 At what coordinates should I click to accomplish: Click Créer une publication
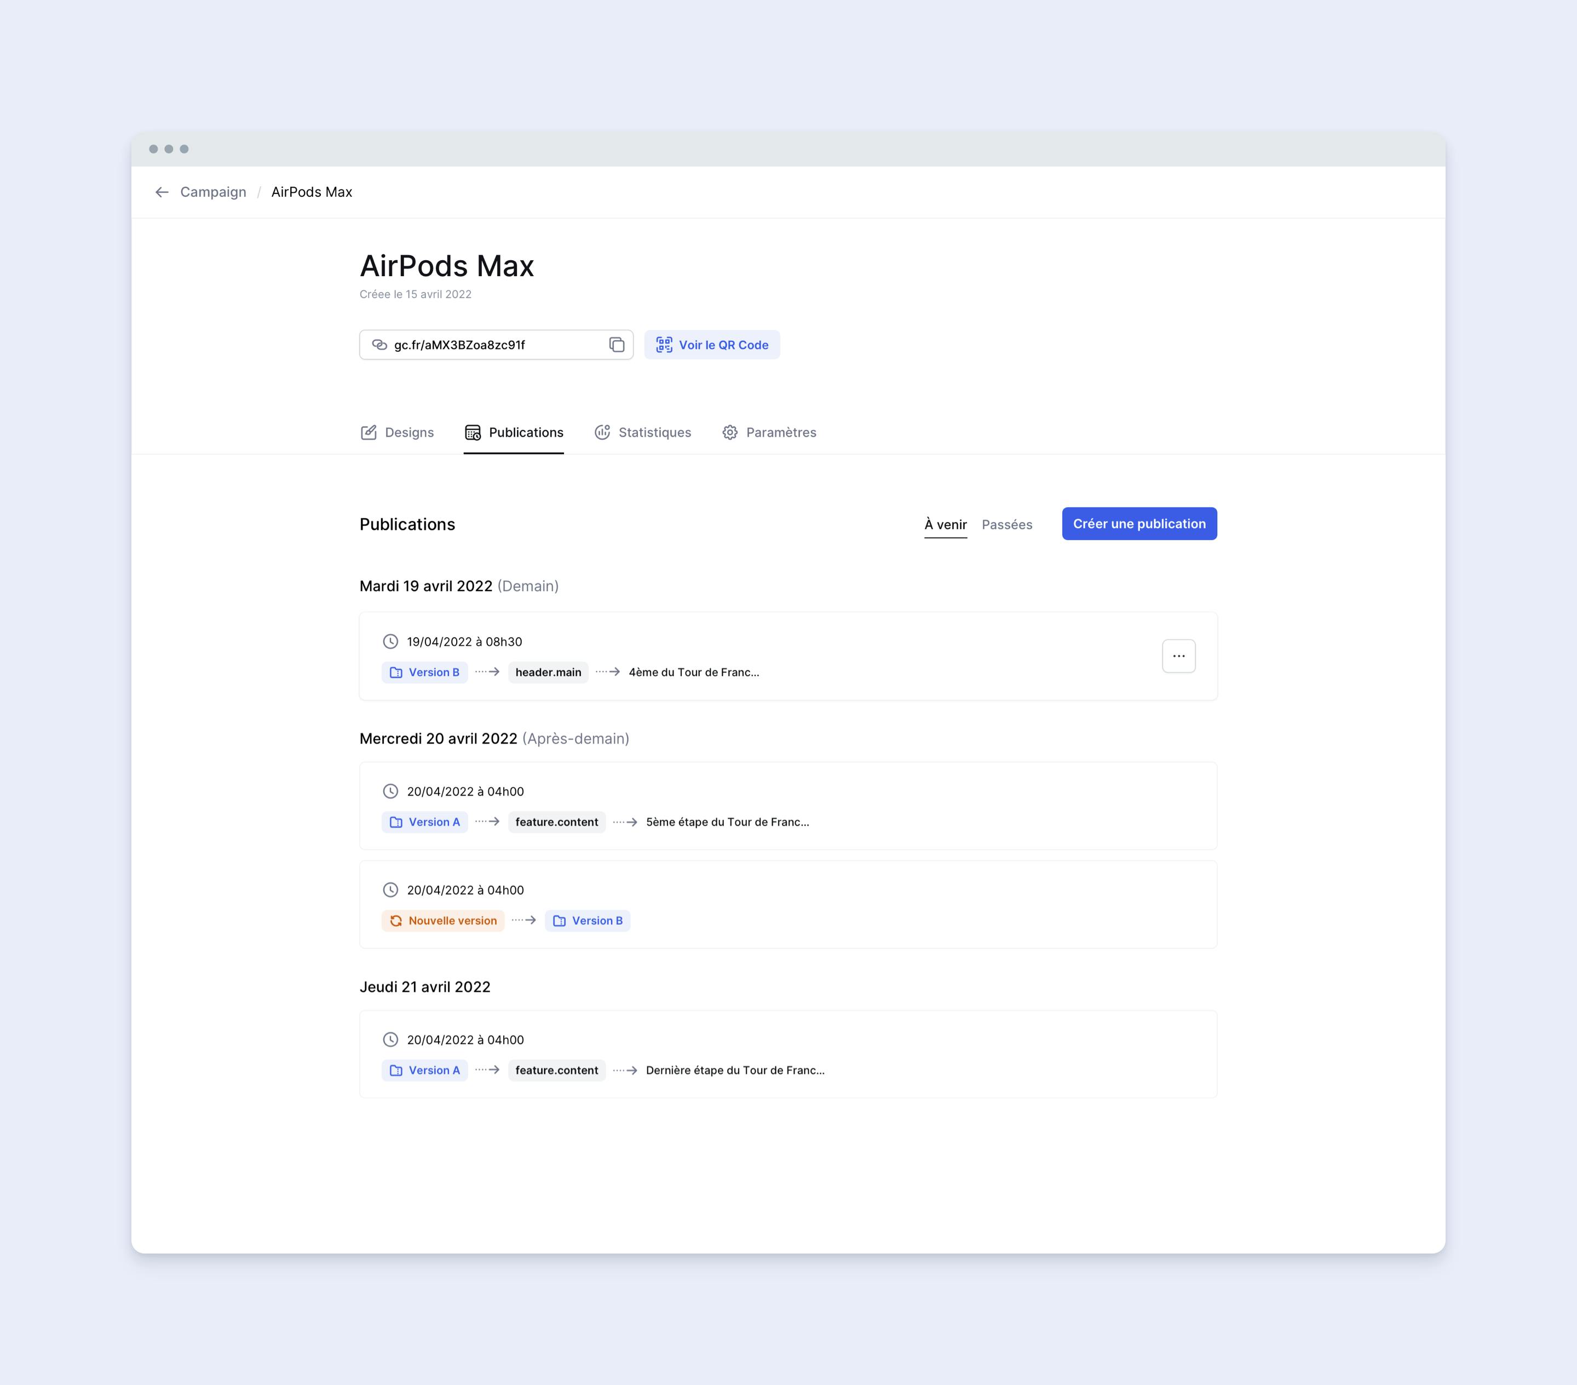1139,523
